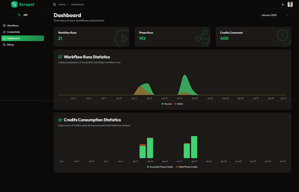299x192 pixels.
Task: Click the Jan 13 credits bar
Action: [150, 148]
